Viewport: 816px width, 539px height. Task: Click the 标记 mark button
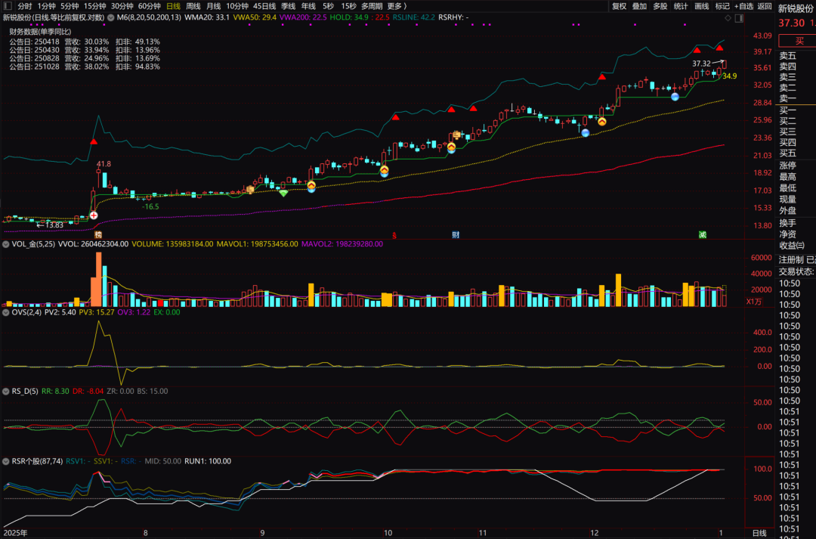(x=722, y=6)
